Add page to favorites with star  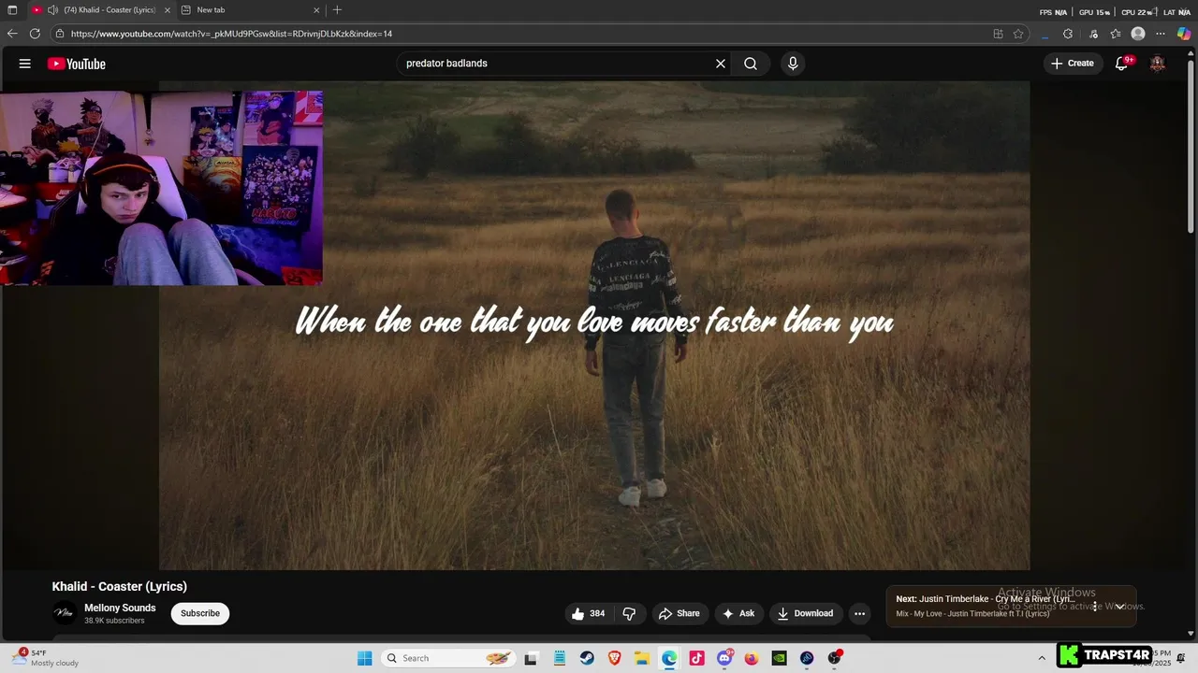tap(1018, 34)
